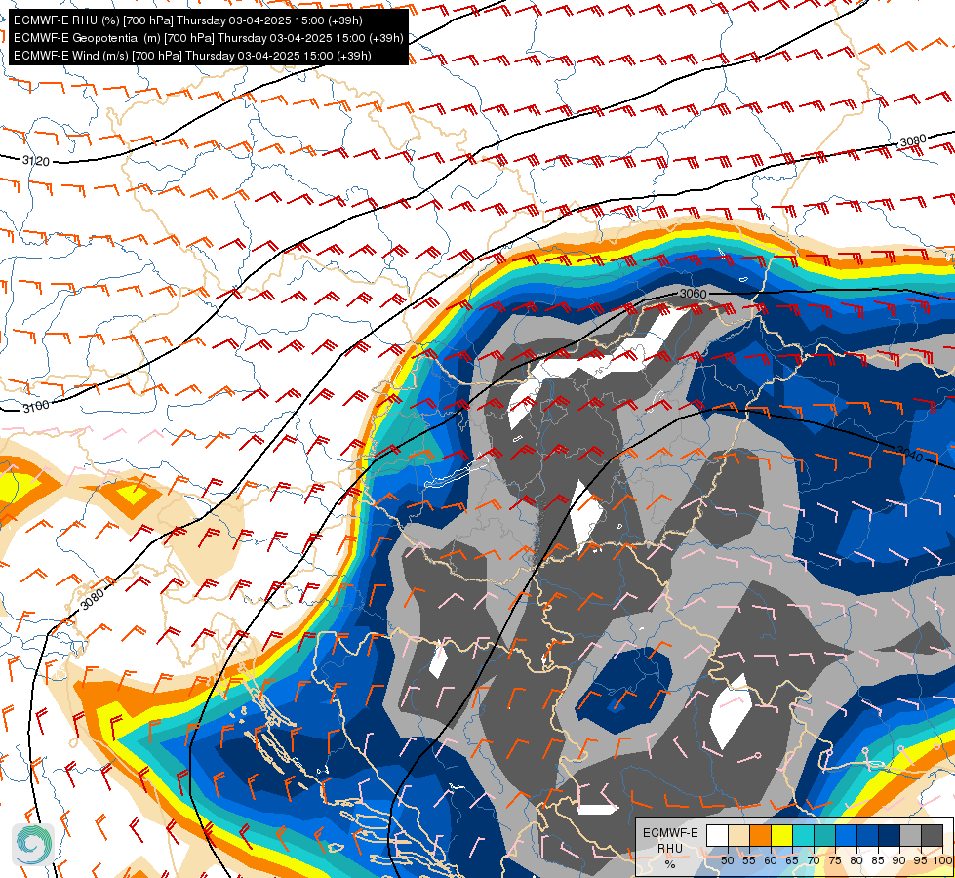955x878 pixels.
Task: Click the 3080 contour label near the upper-right edge
Action: tap(913, 141)
